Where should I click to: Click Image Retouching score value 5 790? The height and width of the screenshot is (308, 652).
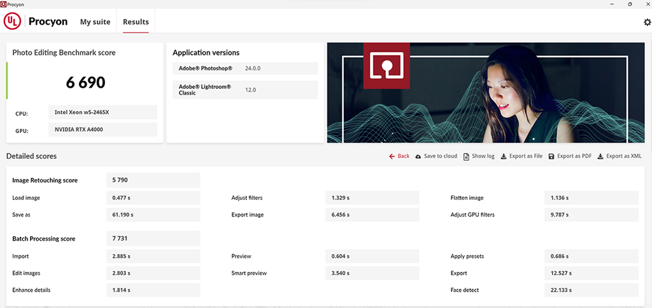point(153,180)
